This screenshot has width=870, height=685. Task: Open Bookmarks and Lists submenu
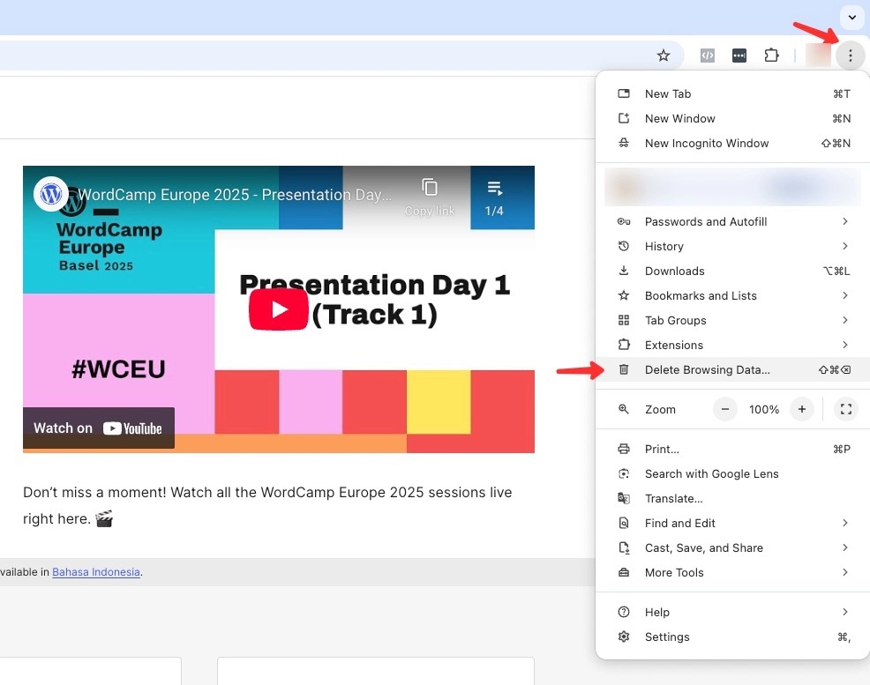(x=733, y=295)
